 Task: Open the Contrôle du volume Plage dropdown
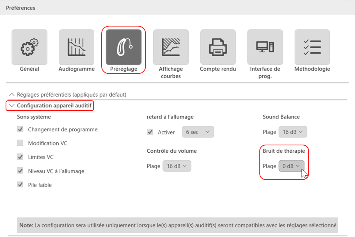point(177,166)
